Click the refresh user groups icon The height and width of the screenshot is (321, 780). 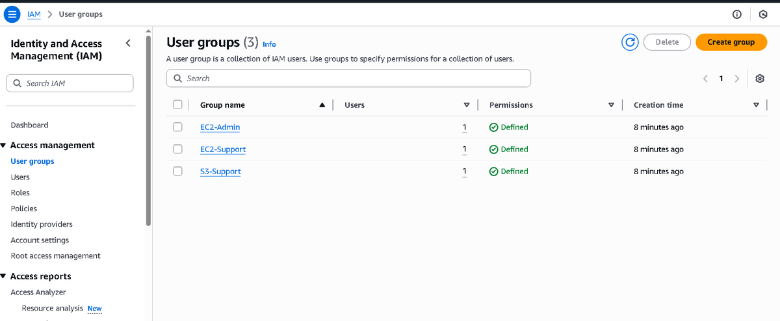coord(629,42)
